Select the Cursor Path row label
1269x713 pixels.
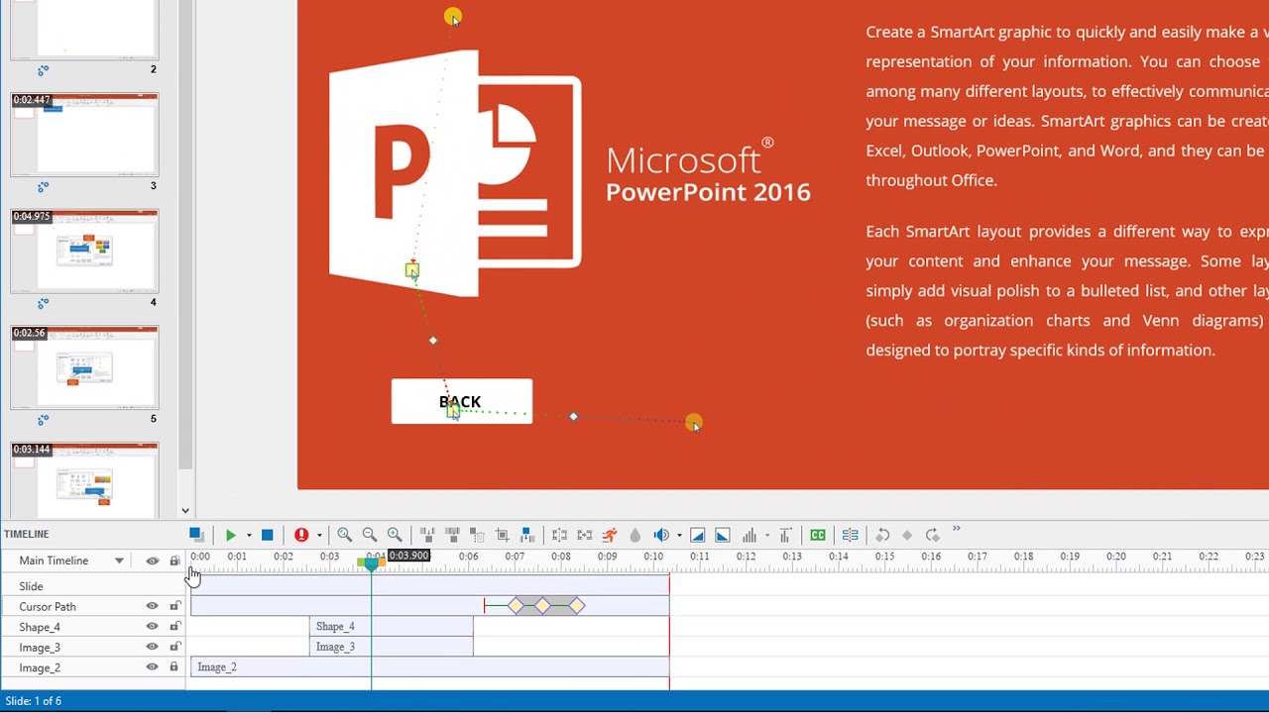click(48, 607)
